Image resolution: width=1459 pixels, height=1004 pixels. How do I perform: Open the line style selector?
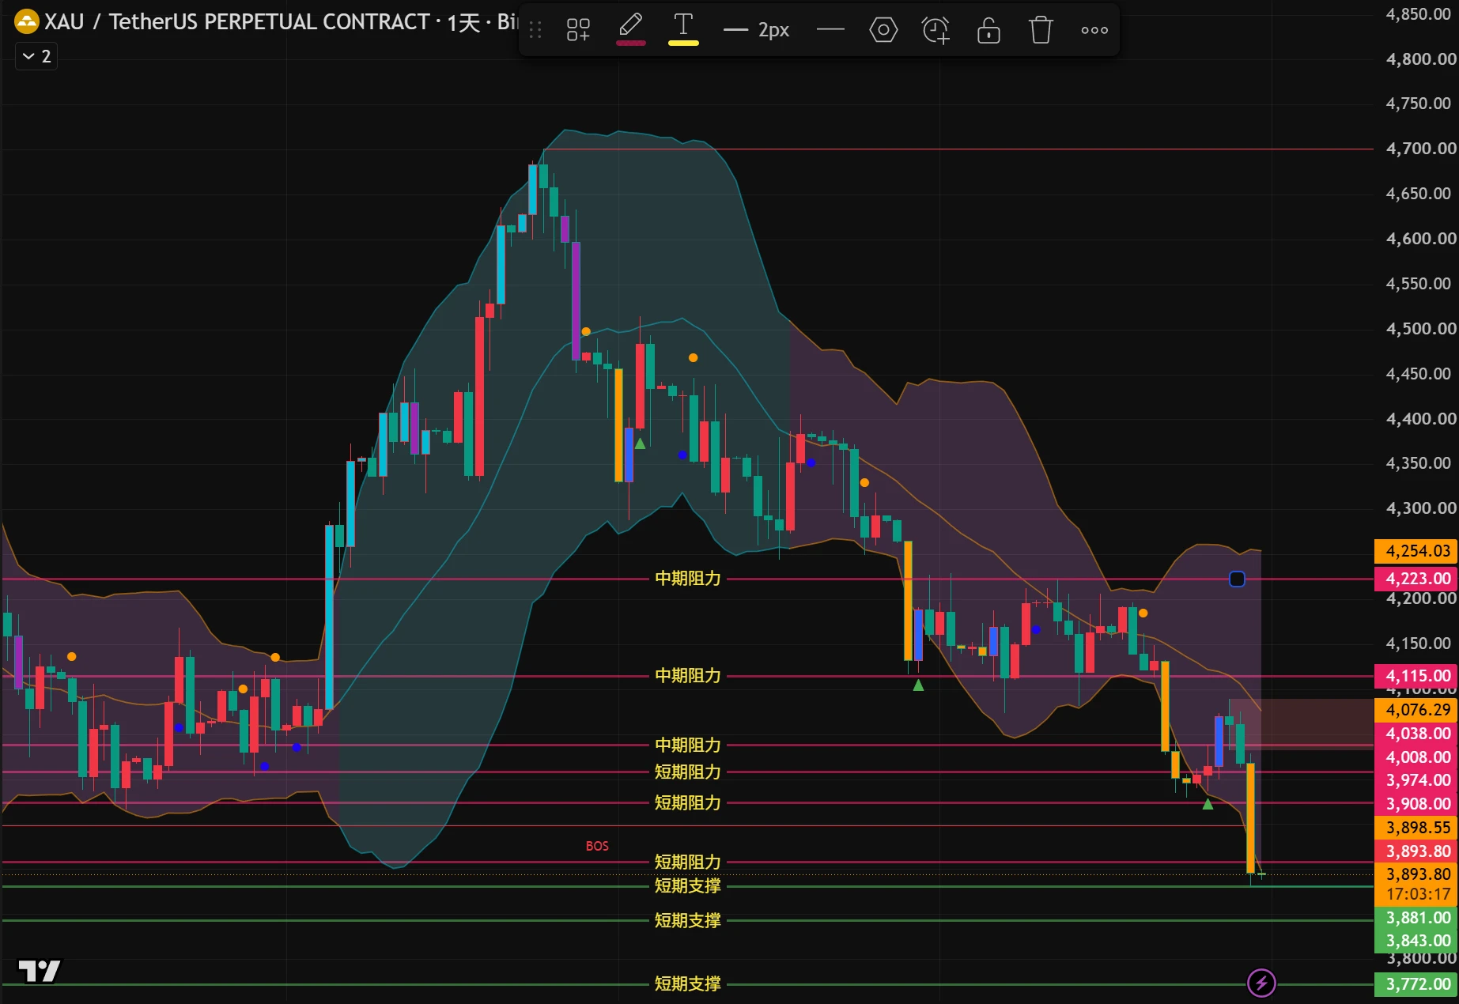click(830, 30)
